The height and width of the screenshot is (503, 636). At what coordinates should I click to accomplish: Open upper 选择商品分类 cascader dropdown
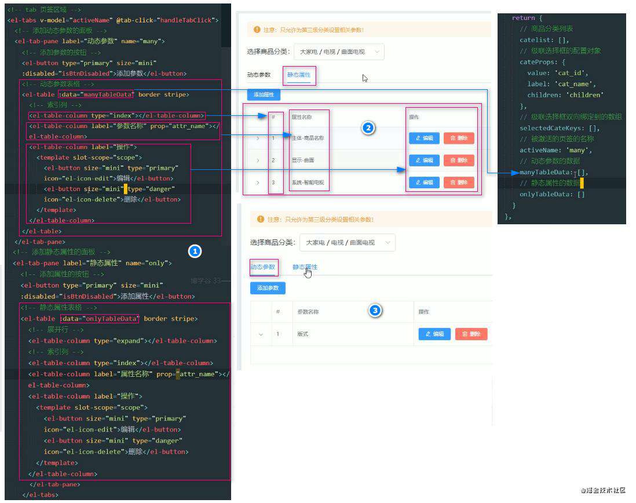[x=339, y=52]
